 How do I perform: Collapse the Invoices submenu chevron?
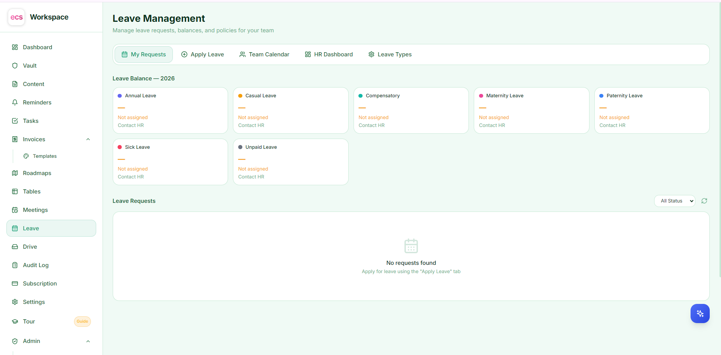pyautogui.click(x=88, y=139)
